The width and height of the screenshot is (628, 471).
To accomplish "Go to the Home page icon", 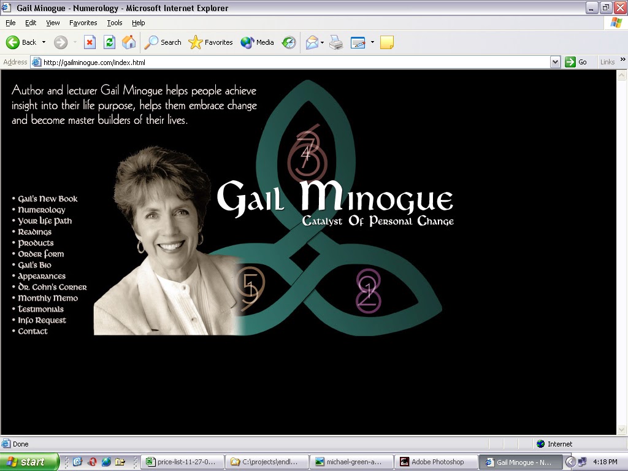I will [x=129, y=42].
